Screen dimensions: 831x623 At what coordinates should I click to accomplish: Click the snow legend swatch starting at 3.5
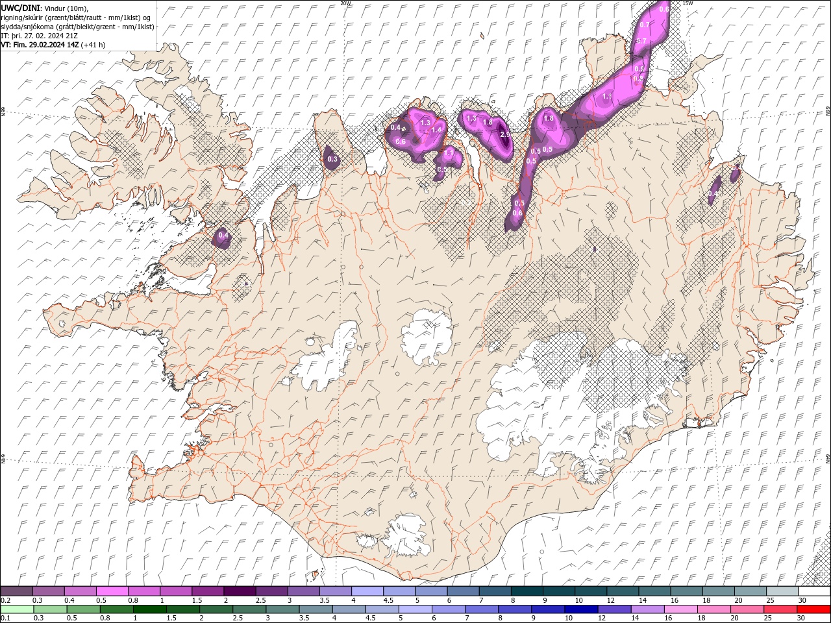(336, 591)
